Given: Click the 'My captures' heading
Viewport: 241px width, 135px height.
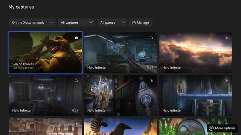Looking at the screenshot, I should click(21, 7).
